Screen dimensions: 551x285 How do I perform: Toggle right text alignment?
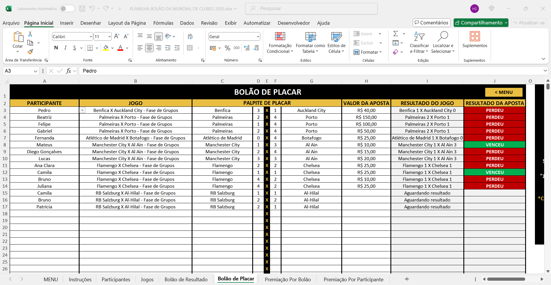click(159, 48)
